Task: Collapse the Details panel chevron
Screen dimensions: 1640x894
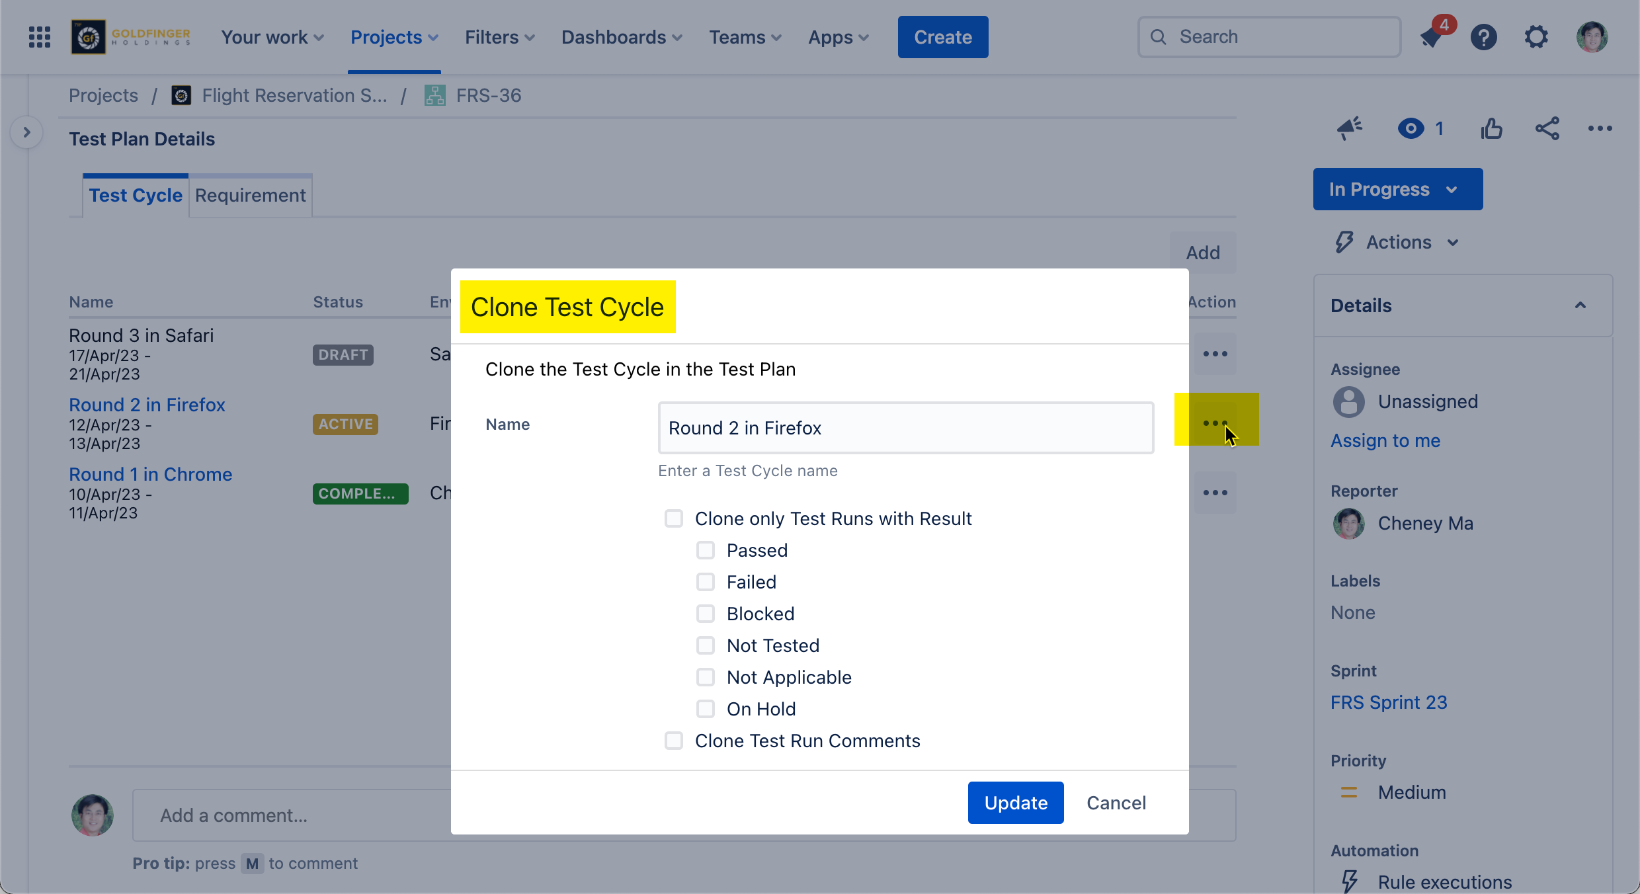Action: 1580,305
